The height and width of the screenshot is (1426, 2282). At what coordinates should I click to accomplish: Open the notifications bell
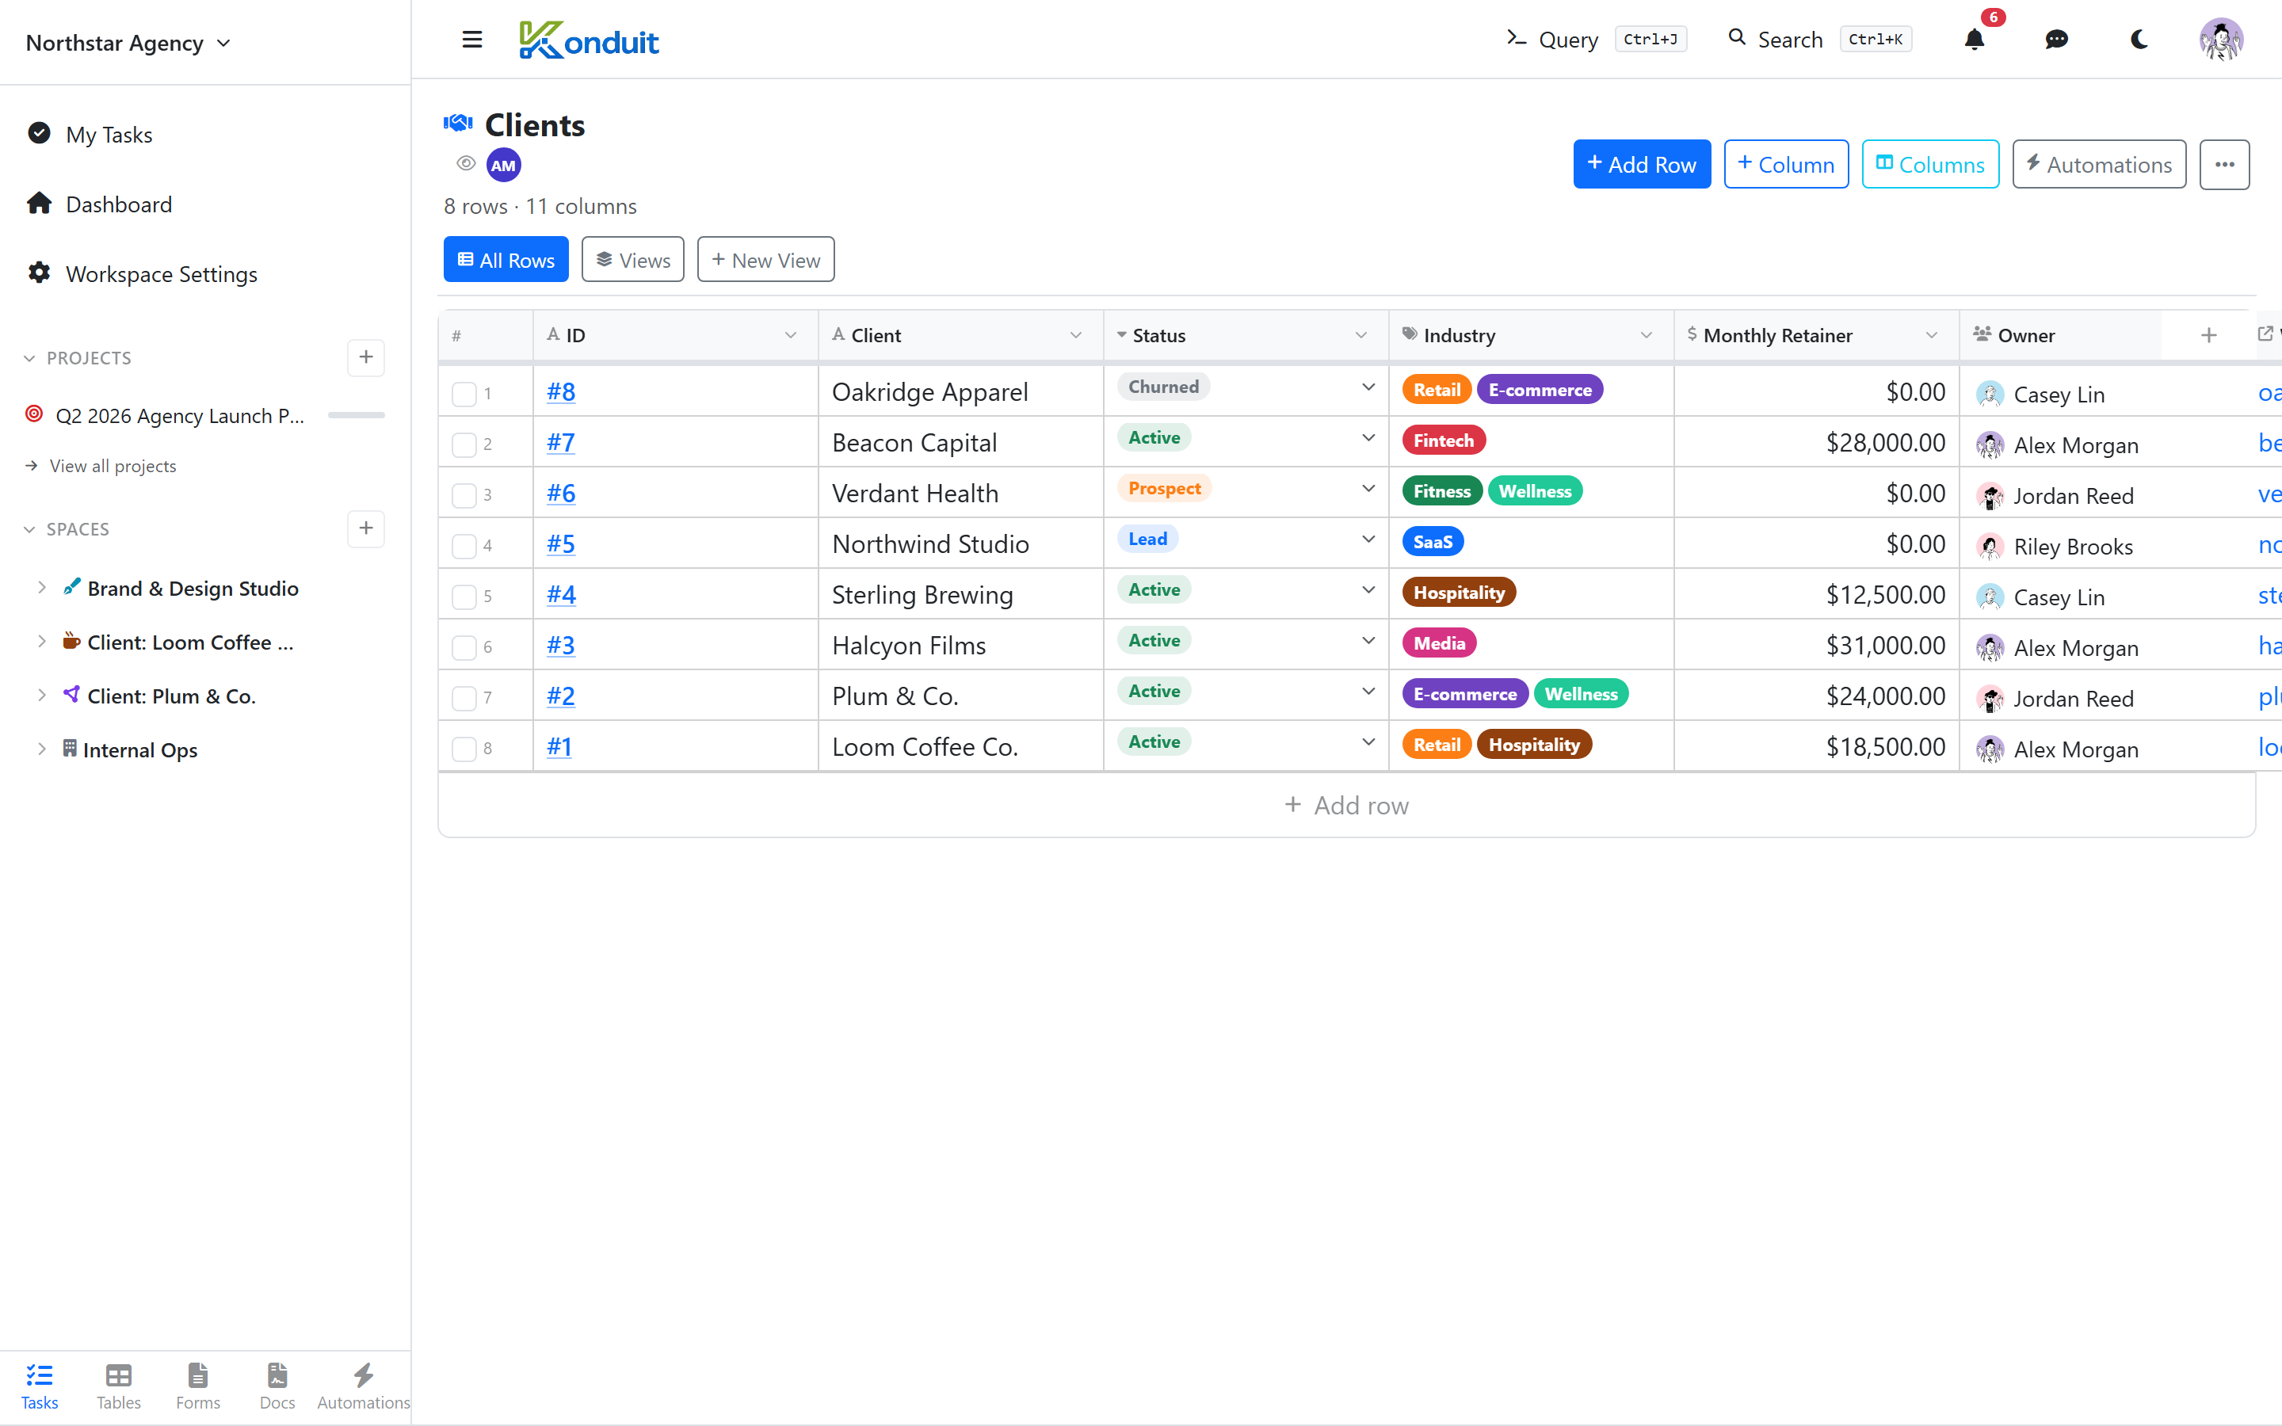(x=1974, y=40)
